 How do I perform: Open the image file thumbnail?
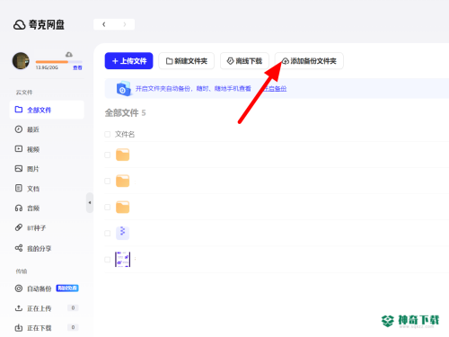tap(122, 260)
